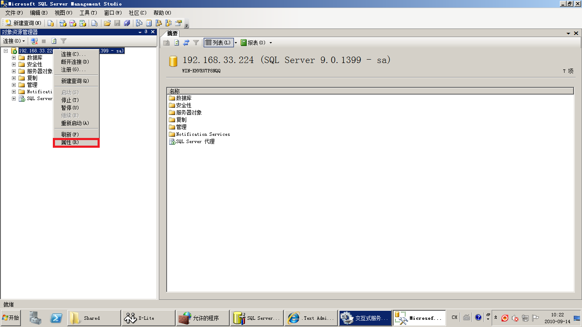Select SQL Server 代理 in Summary list

tap(192, 141)
